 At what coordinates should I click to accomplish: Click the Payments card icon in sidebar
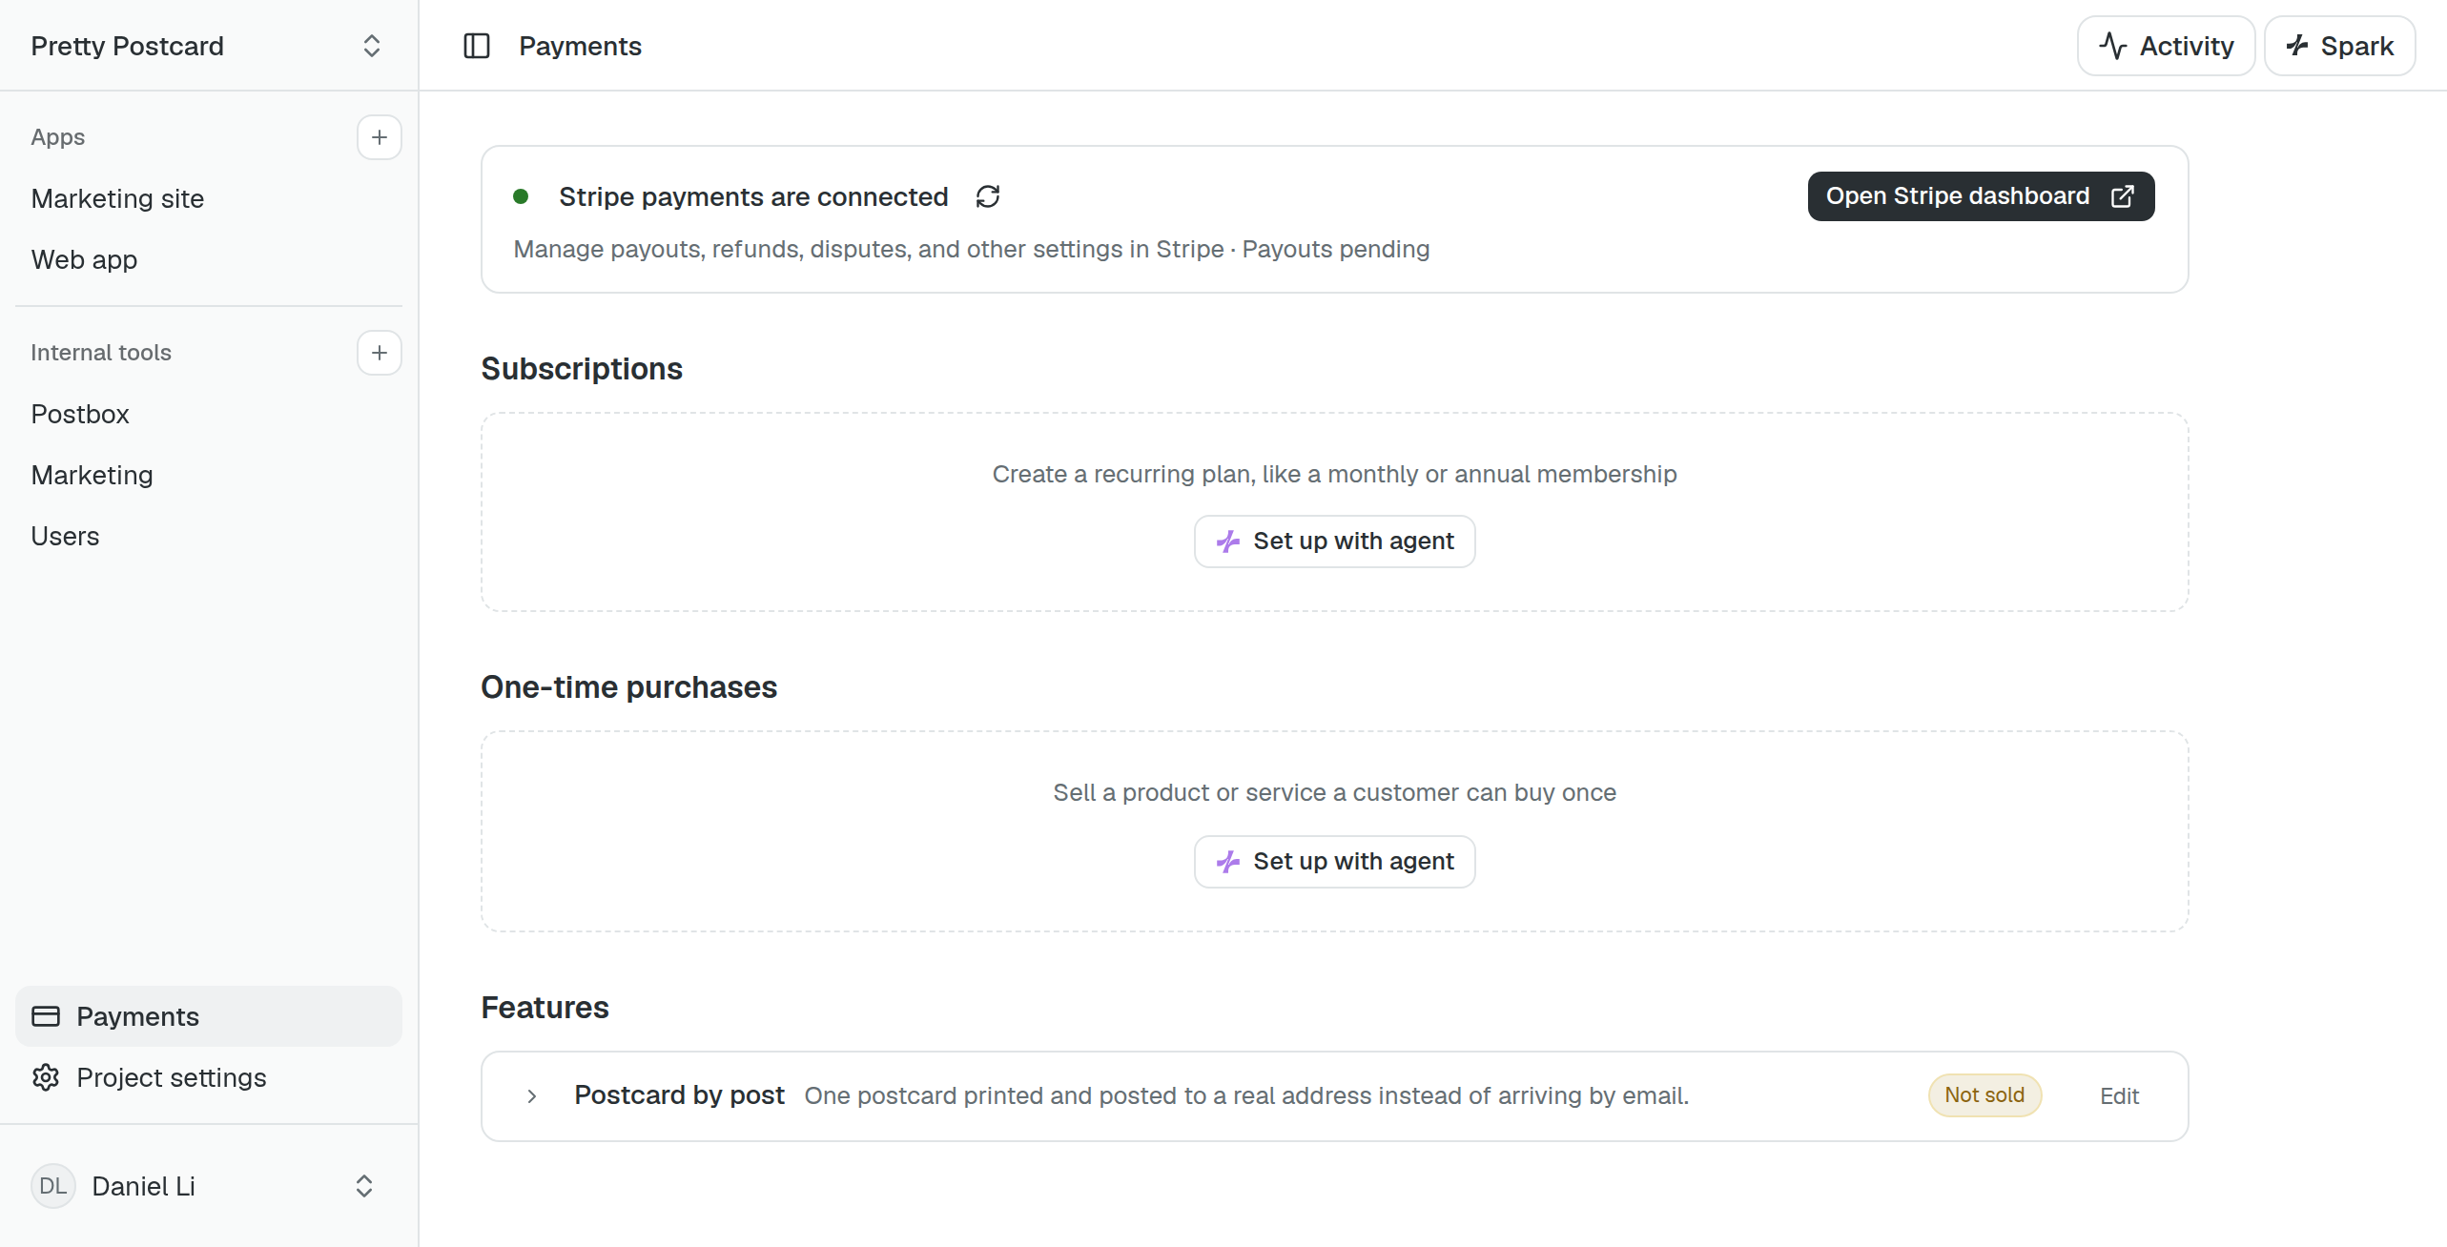point(46,1016)
